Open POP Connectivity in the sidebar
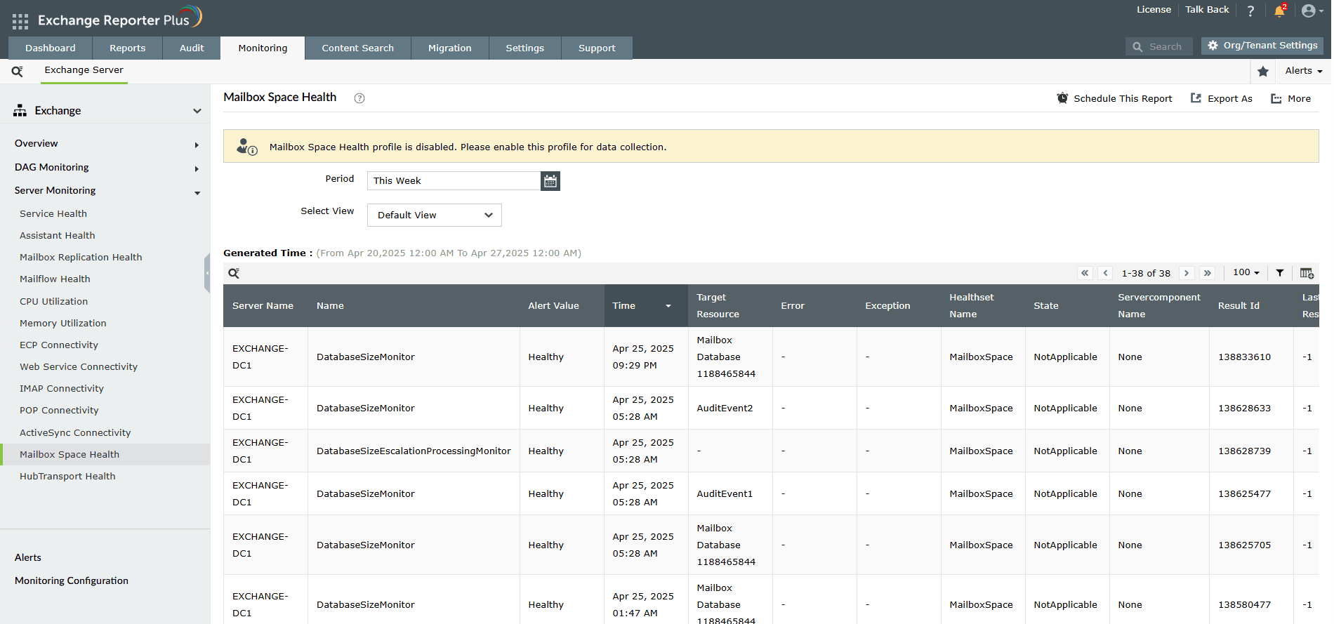This screenshot has height=624, width=1334. coord(59,411)
